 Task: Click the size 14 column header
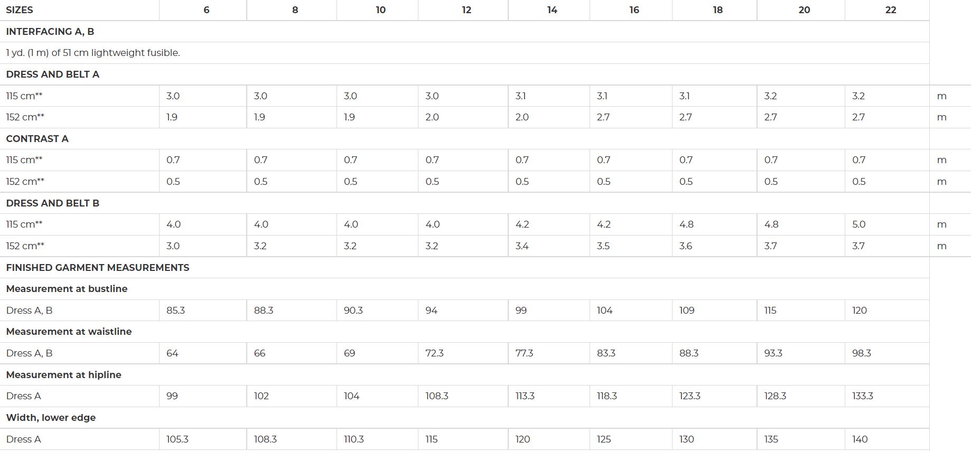[x=552, y=10]
